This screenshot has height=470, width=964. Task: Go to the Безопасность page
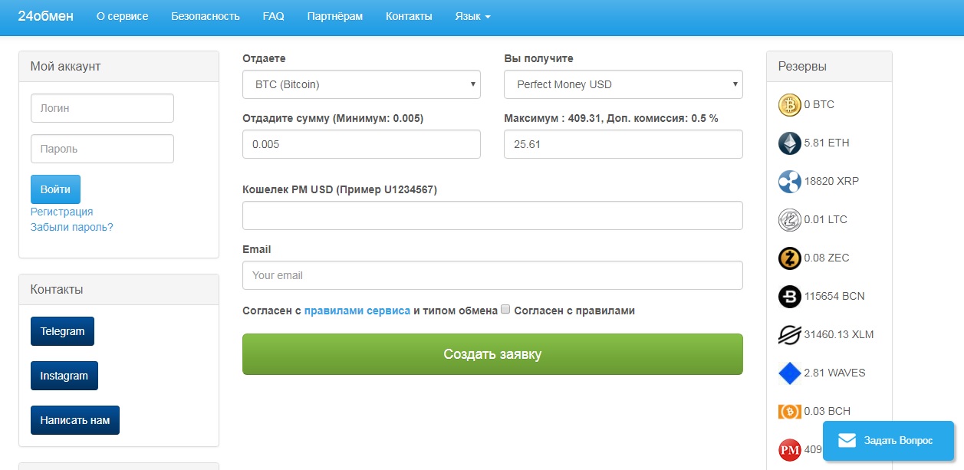[x=206, y=16]
